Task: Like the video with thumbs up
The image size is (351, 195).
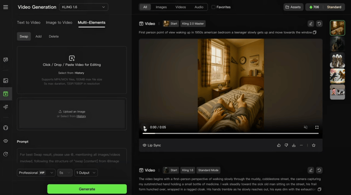Action: (x=279, y=145)
